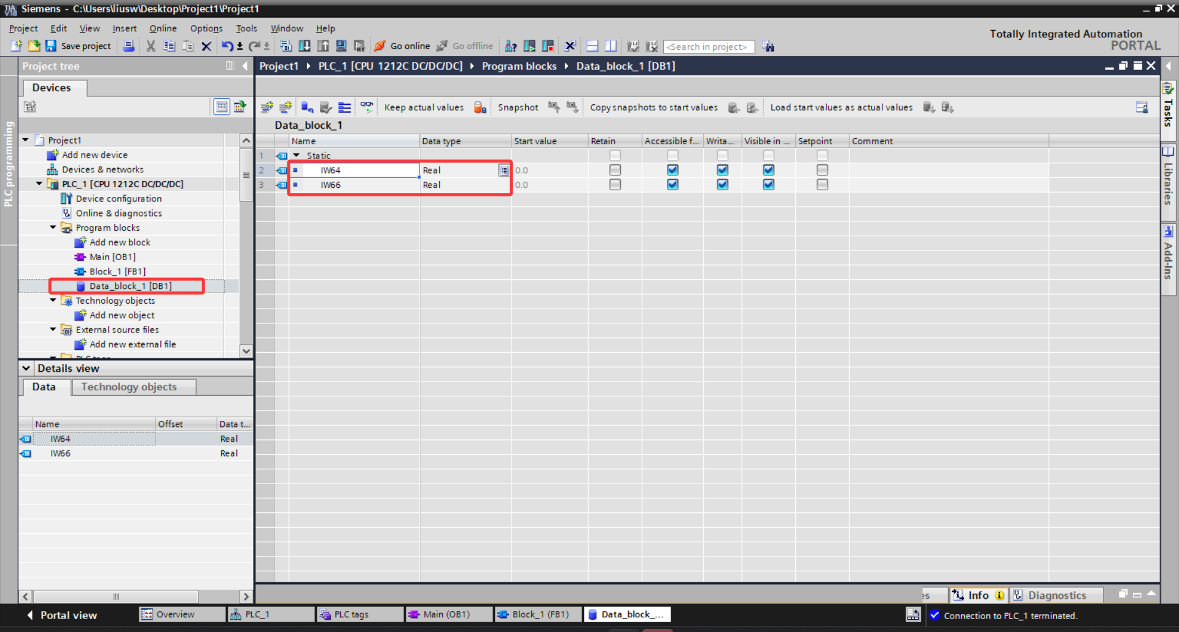Open the data type dropdown for IW64
Screen dimensions: 1179x632
[x=504, y=171]
